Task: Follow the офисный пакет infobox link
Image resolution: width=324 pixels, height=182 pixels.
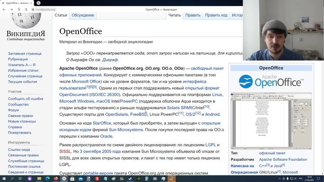Action: [272, 153]
